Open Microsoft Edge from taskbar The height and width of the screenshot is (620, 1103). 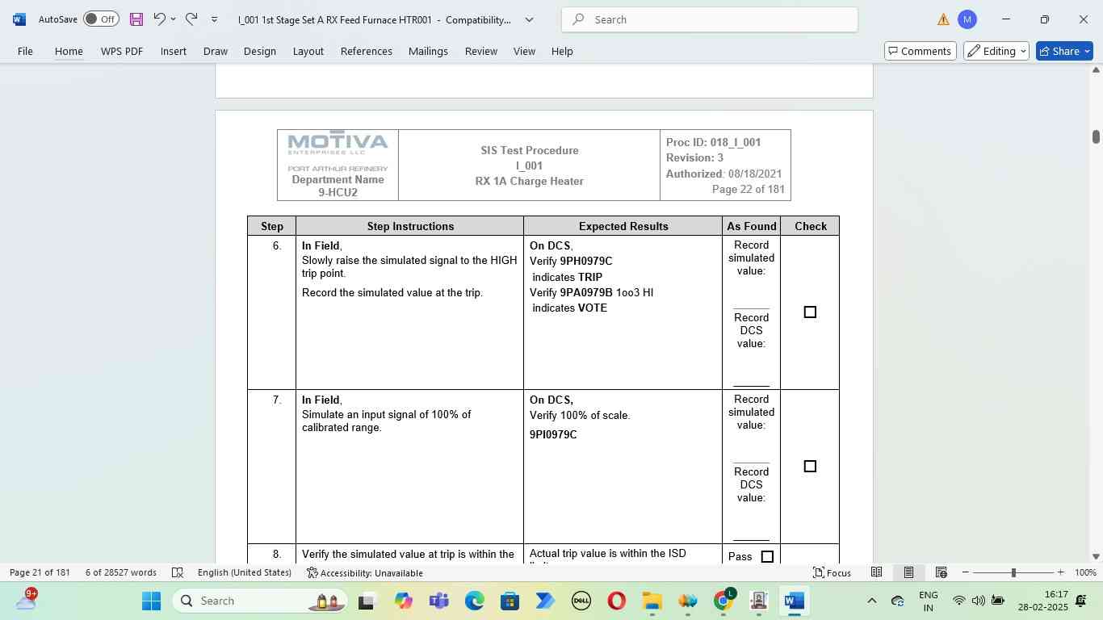[x=474, y=601]
